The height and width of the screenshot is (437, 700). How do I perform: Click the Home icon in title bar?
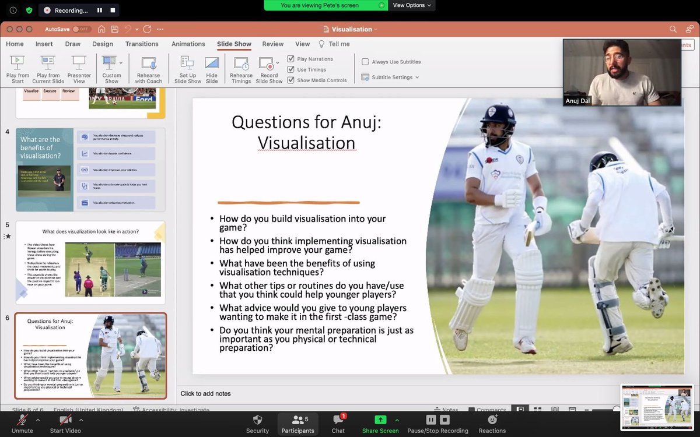(101, 29)
